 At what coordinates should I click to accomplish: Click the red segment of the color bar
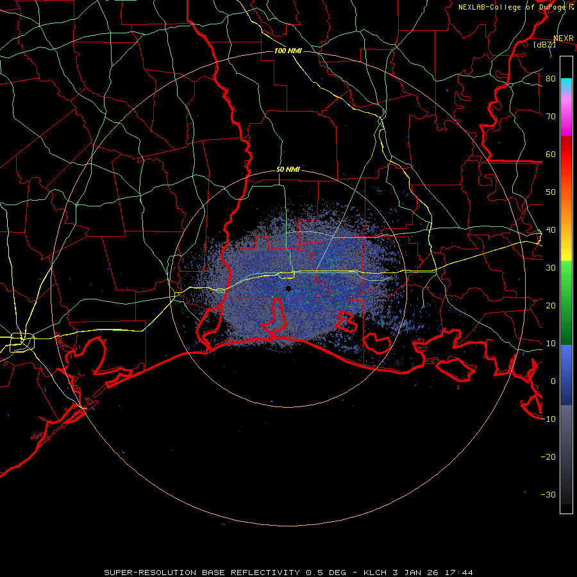click(x=566, y=155)
